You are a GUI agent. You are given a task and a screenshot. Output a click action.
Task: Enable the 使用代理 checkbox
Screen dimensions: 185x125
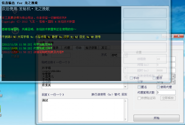[x=158, y=87]
